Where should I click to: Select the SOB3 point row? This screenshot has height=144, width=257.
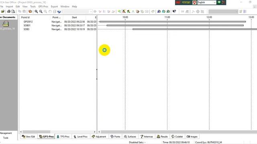click(58, 29)
